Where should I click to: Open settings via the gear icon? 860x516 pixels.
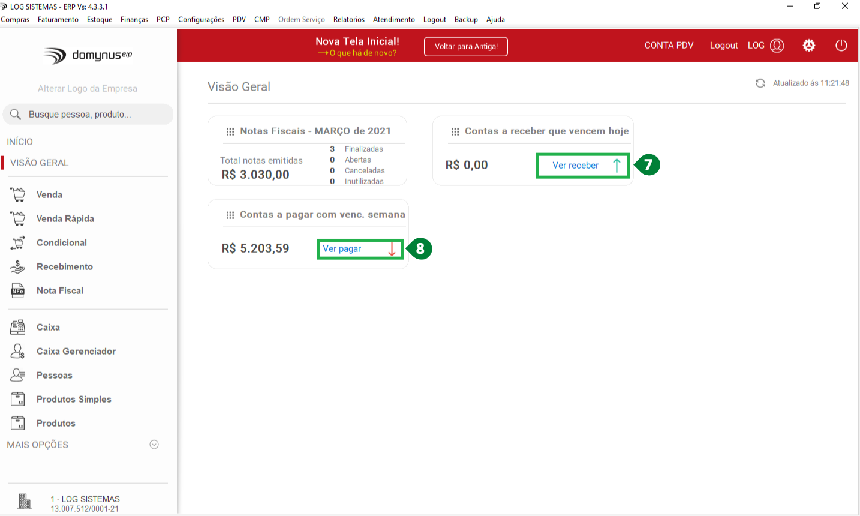[809, 46]
